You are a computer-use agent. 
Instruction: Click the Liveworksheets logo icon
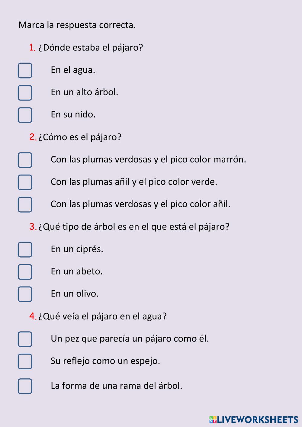click(213, 419)
